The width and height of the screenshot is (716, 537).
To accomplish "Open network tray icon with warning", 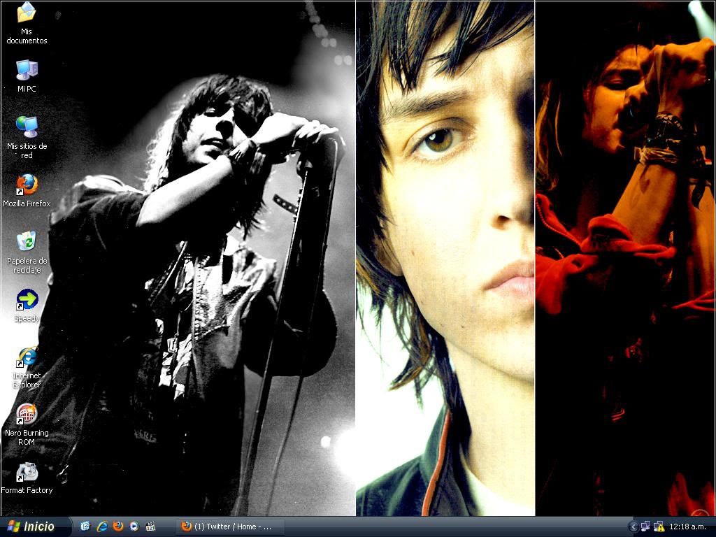I will pos(659,527).
